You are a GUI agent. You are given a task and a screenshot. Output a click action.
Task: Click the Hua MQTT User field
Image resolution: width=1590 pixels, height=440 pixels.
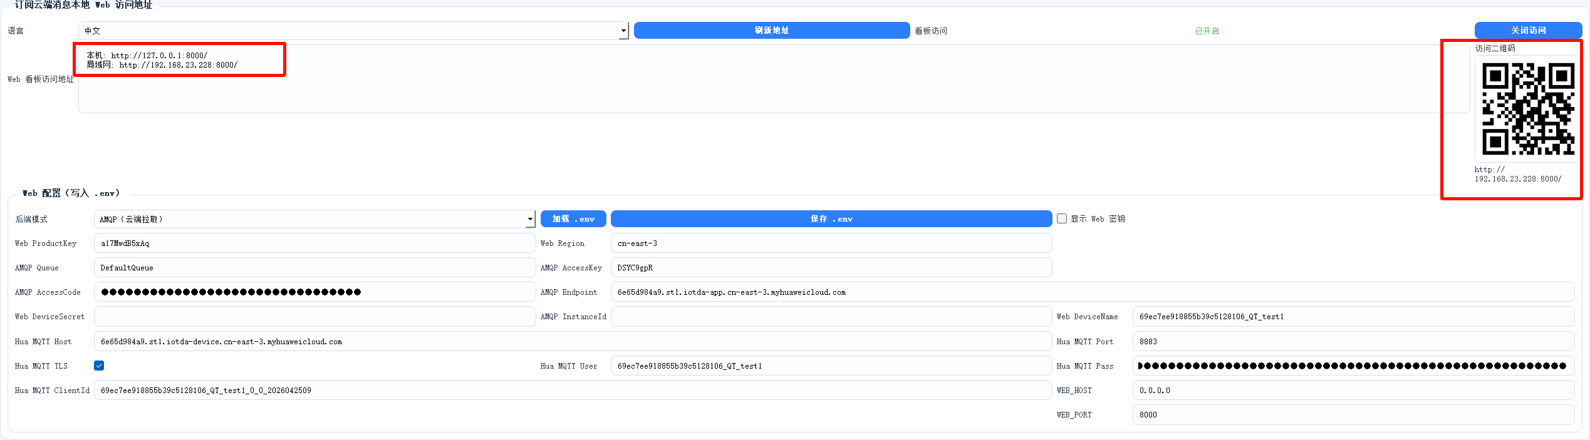831,366
